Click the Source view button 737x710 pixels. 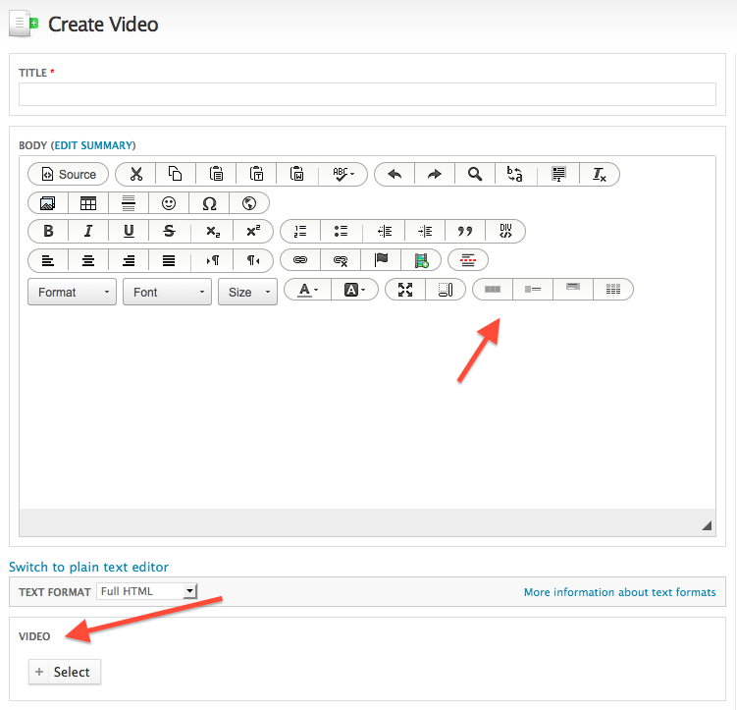point(68,174)
